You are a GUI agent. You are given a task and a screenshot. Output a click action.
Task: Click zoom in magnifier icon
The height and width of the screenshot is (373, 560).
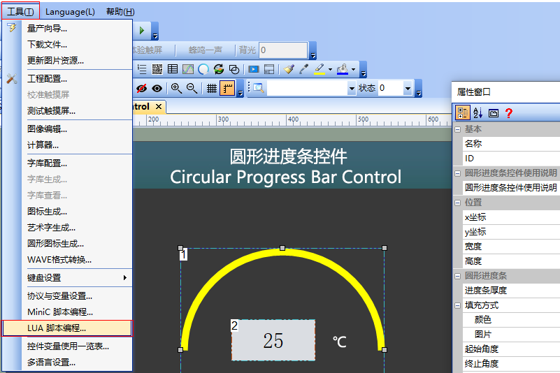pos(176,88)
